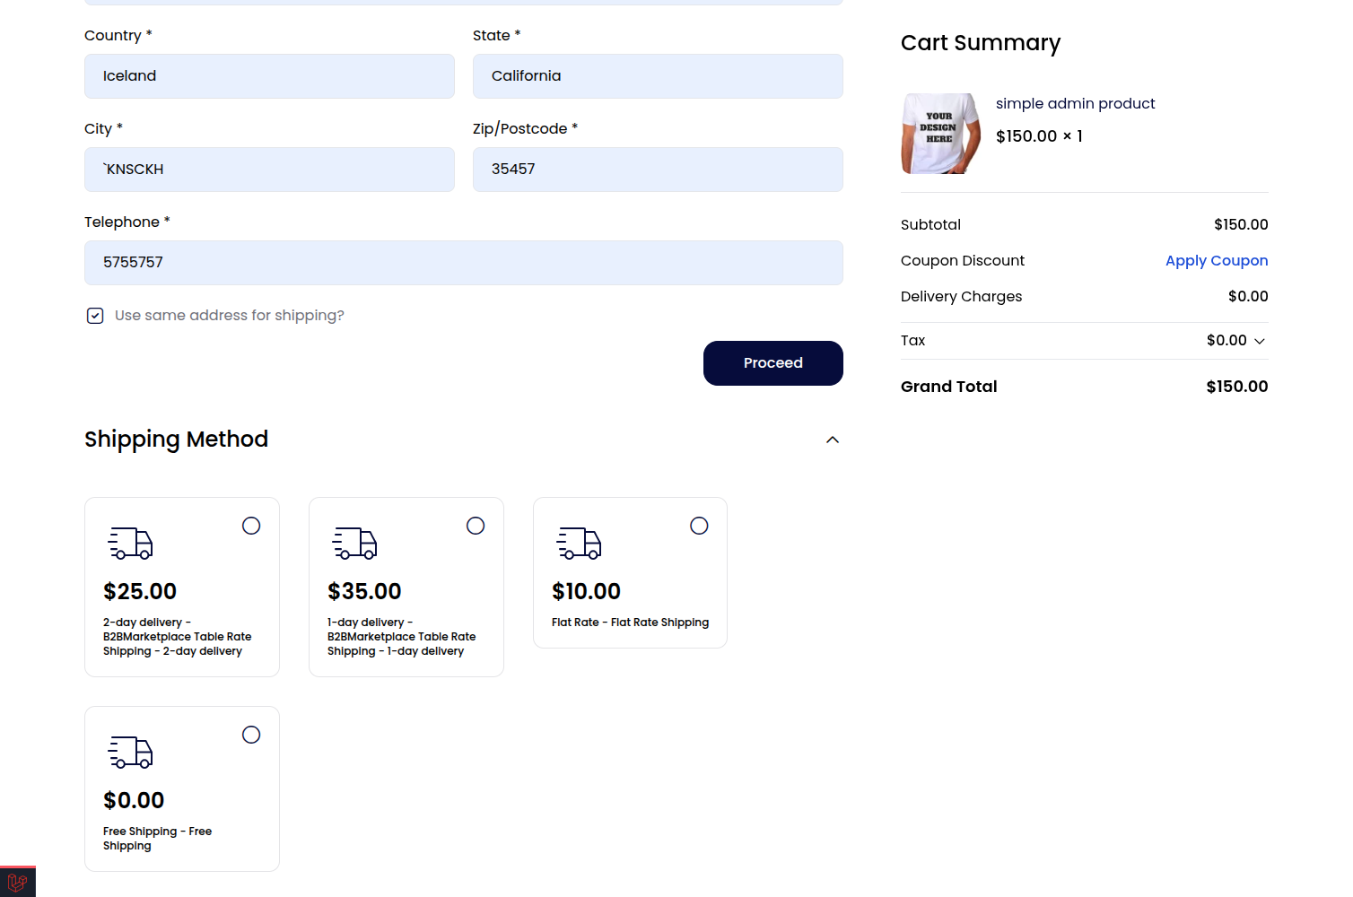Click the Cart Summary heading
Screen dimensions: 1353x897
click(x=981, y=42)
